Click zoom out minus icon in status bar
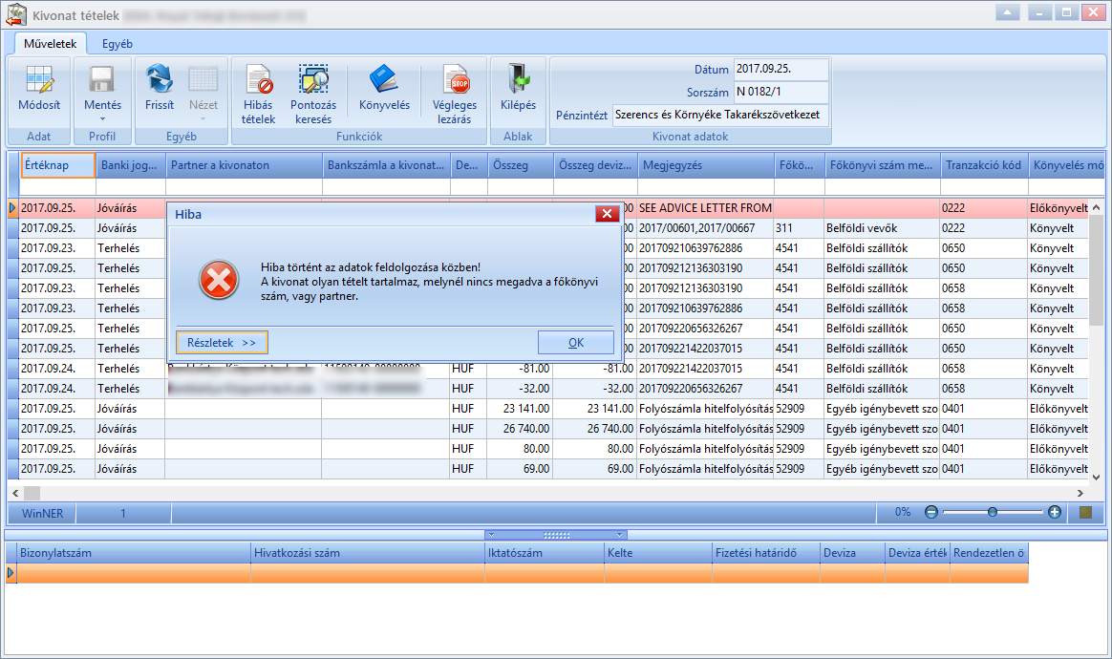Screen dimensions: 1112x659 click(x=931, y=512)
